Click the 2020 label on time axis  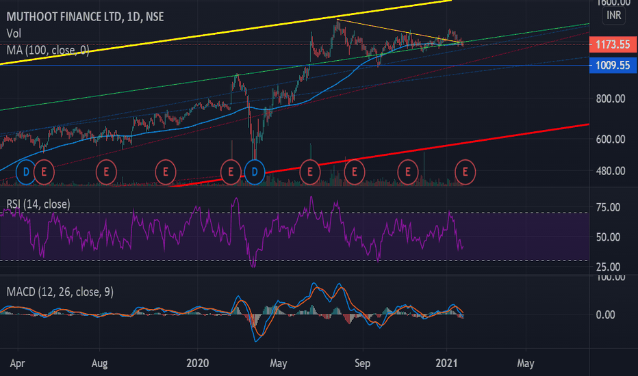(x=198, y=363)
